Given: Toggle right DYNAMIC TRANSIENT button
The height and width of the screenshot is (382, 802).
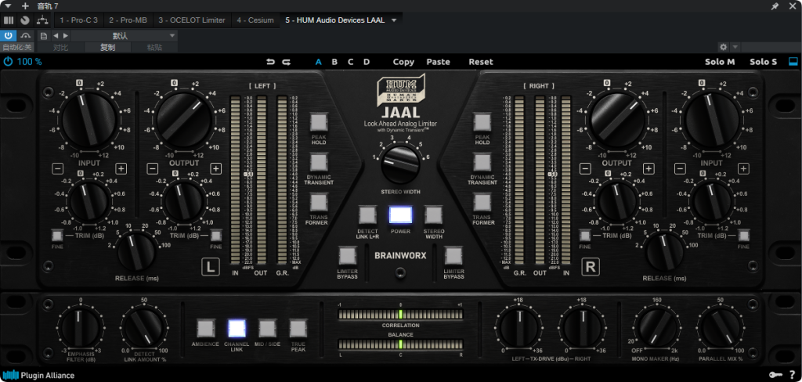Looking at the screenshot, I should tap(482, 162).
